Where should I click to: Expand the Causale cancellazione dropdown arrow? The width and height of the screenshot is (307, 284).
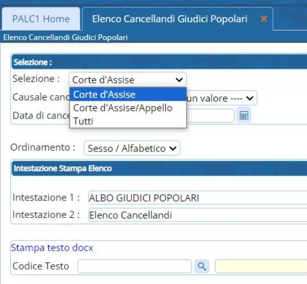pyautogui.click(x=250, y=98)
